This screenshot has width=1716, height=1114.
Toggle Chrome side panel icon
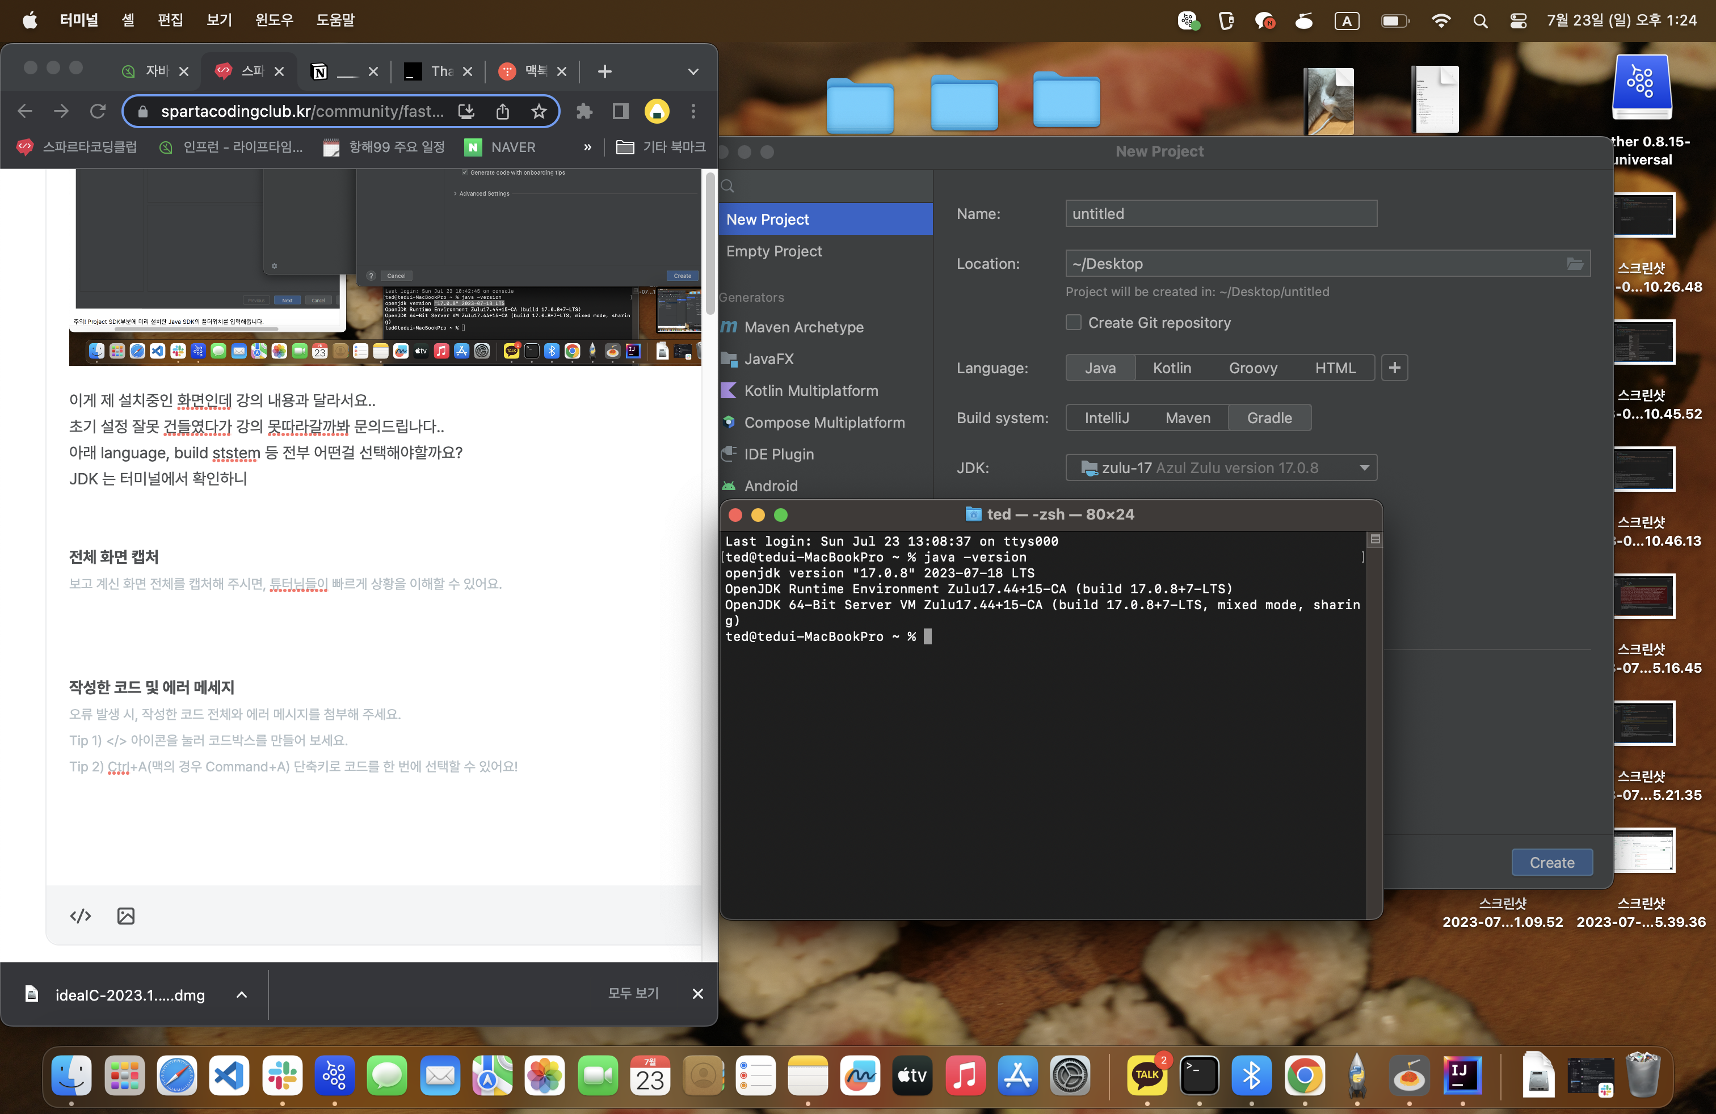(620, 111)
